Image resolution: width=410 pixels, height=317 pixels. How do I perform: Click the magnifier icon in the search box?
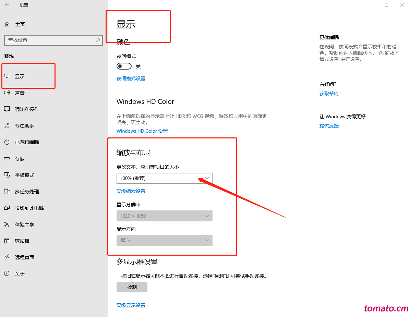pos(98,40)
